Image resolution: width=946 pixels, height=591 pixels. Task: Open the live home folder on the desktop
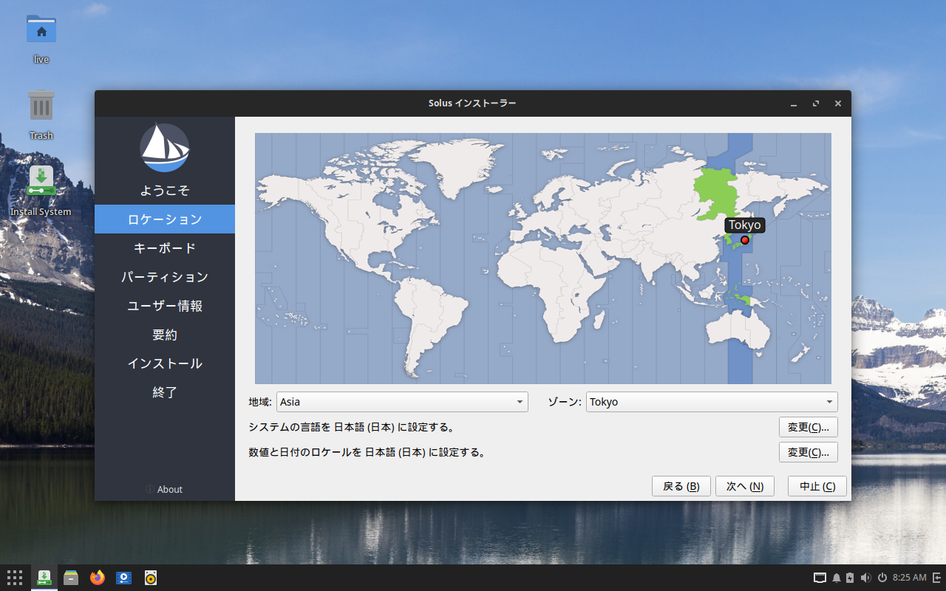(x=41, y=30)
